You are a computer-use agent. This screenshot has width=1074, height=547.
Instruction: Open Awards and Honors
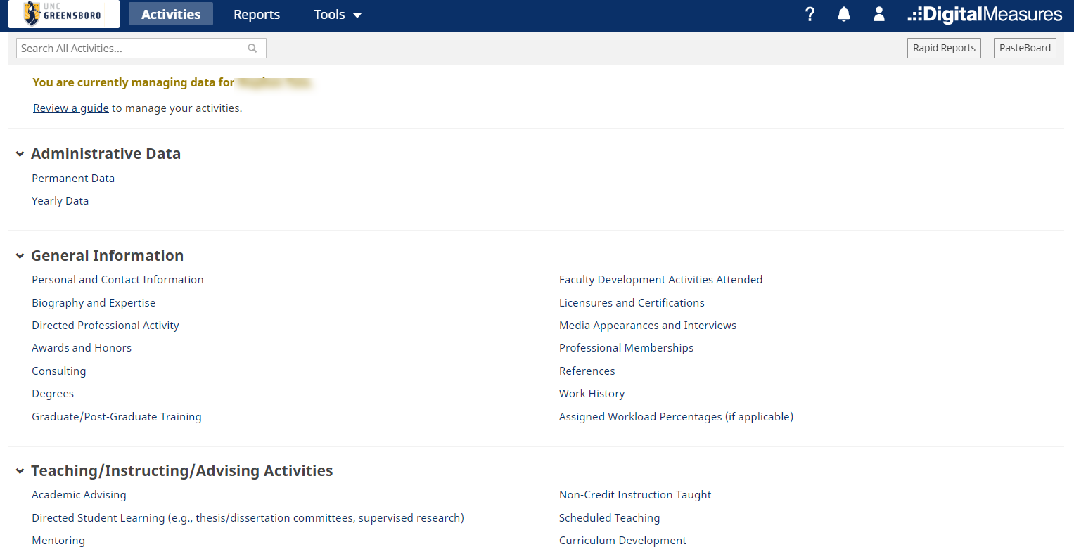point(82,348)
